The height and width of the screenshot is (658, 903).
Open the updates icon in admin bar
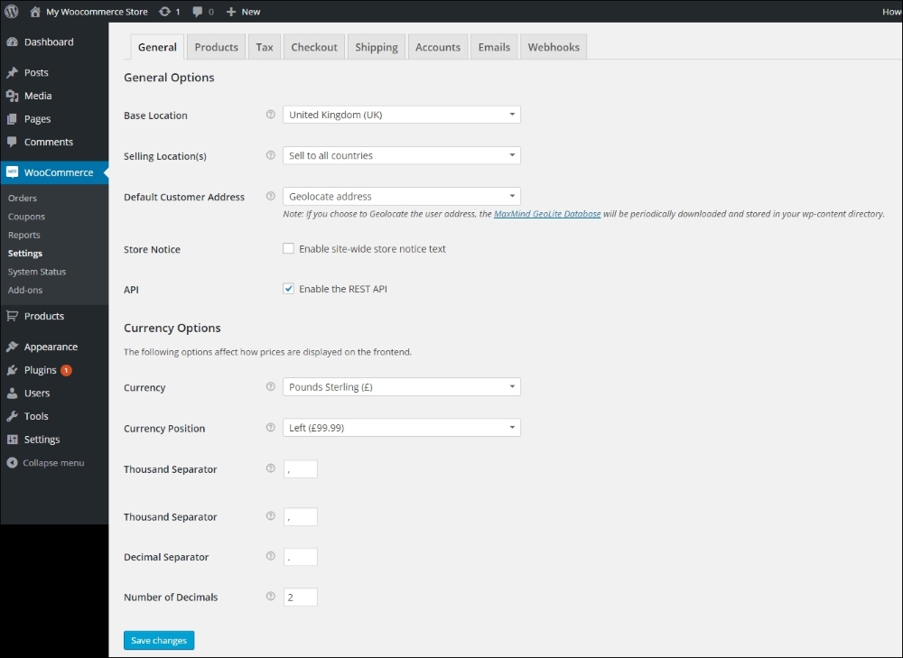164,12
